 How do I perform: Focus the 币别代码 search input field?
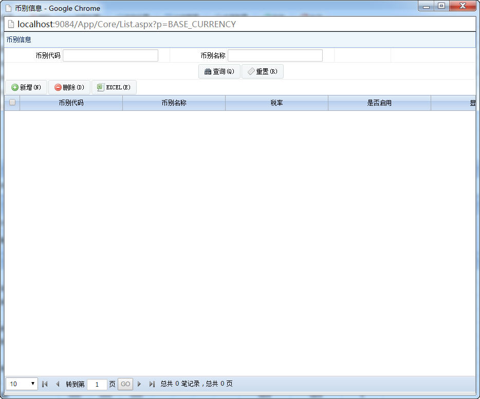point(110,55)
